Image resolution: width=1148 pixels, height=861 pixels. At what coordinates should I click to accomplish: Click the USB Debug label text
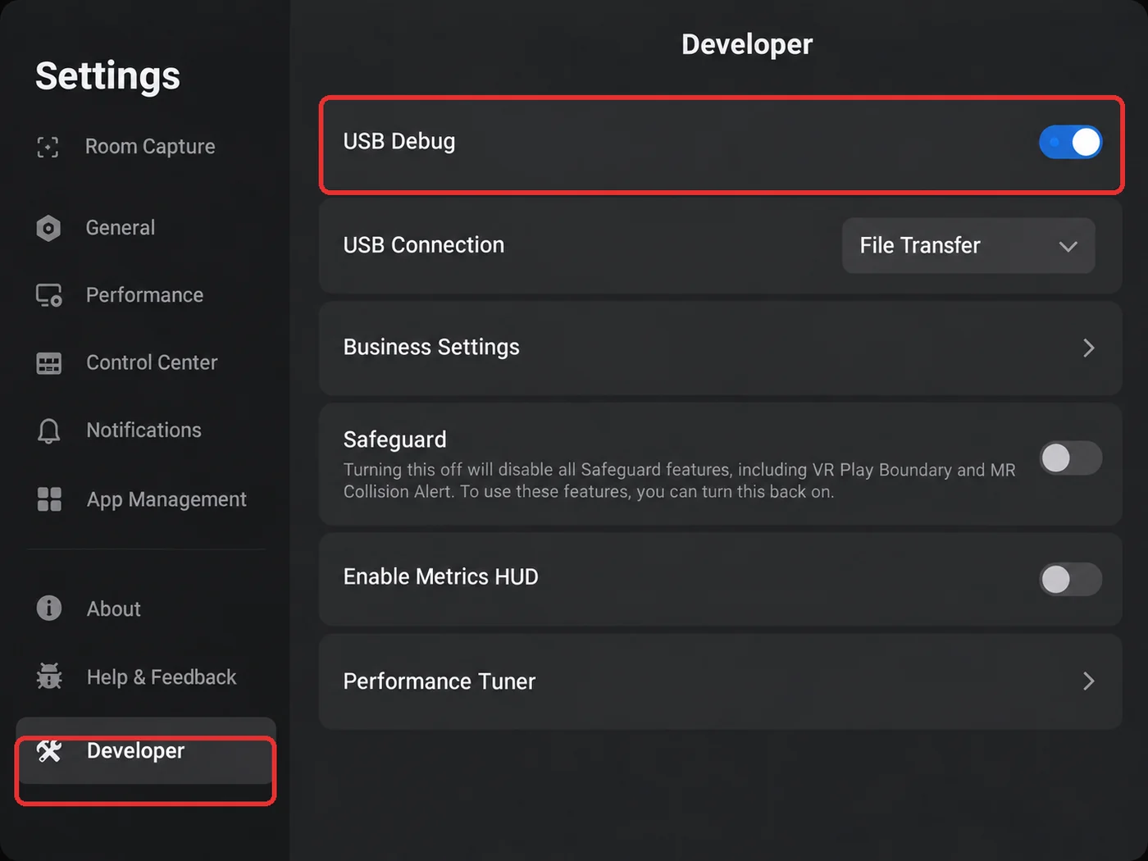tap(399, 142)
